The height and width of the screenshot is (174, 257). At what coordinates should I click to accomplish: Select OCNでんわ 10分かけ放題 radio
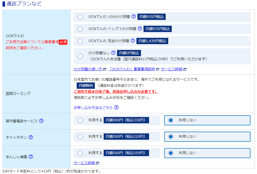click(x=80, y=17)
